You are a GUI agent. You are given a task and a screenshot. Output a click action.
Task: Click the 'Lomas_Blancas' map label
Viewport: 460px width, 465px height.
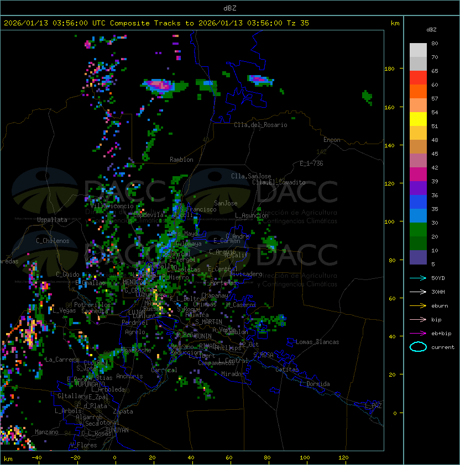pos(317,342)
